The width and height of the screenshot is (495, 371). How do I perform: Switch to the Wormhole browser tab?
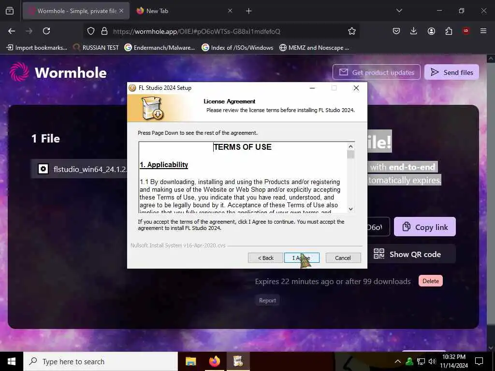[76, 11]
